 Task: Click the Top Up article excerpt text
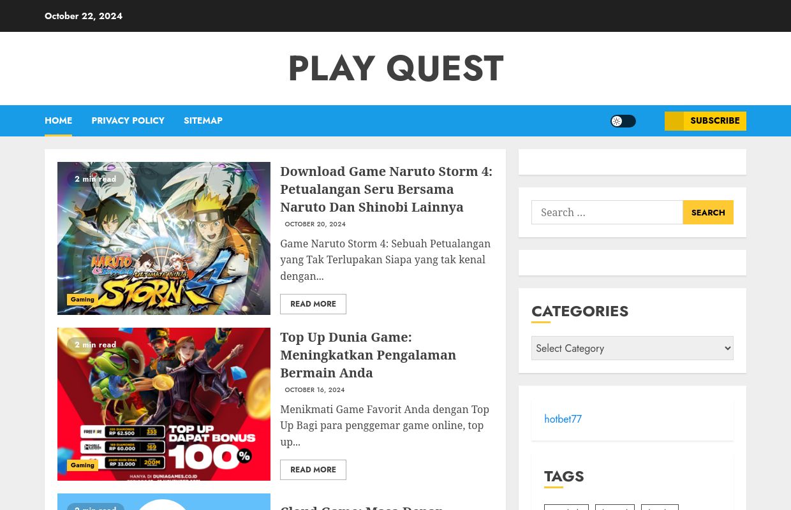point(385,425)
